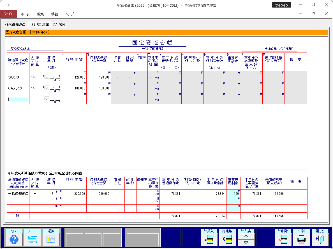This screenshot has height=249, width=333.
Task: Close the ledger with 閉じる icon
Action: pos(320,239)
